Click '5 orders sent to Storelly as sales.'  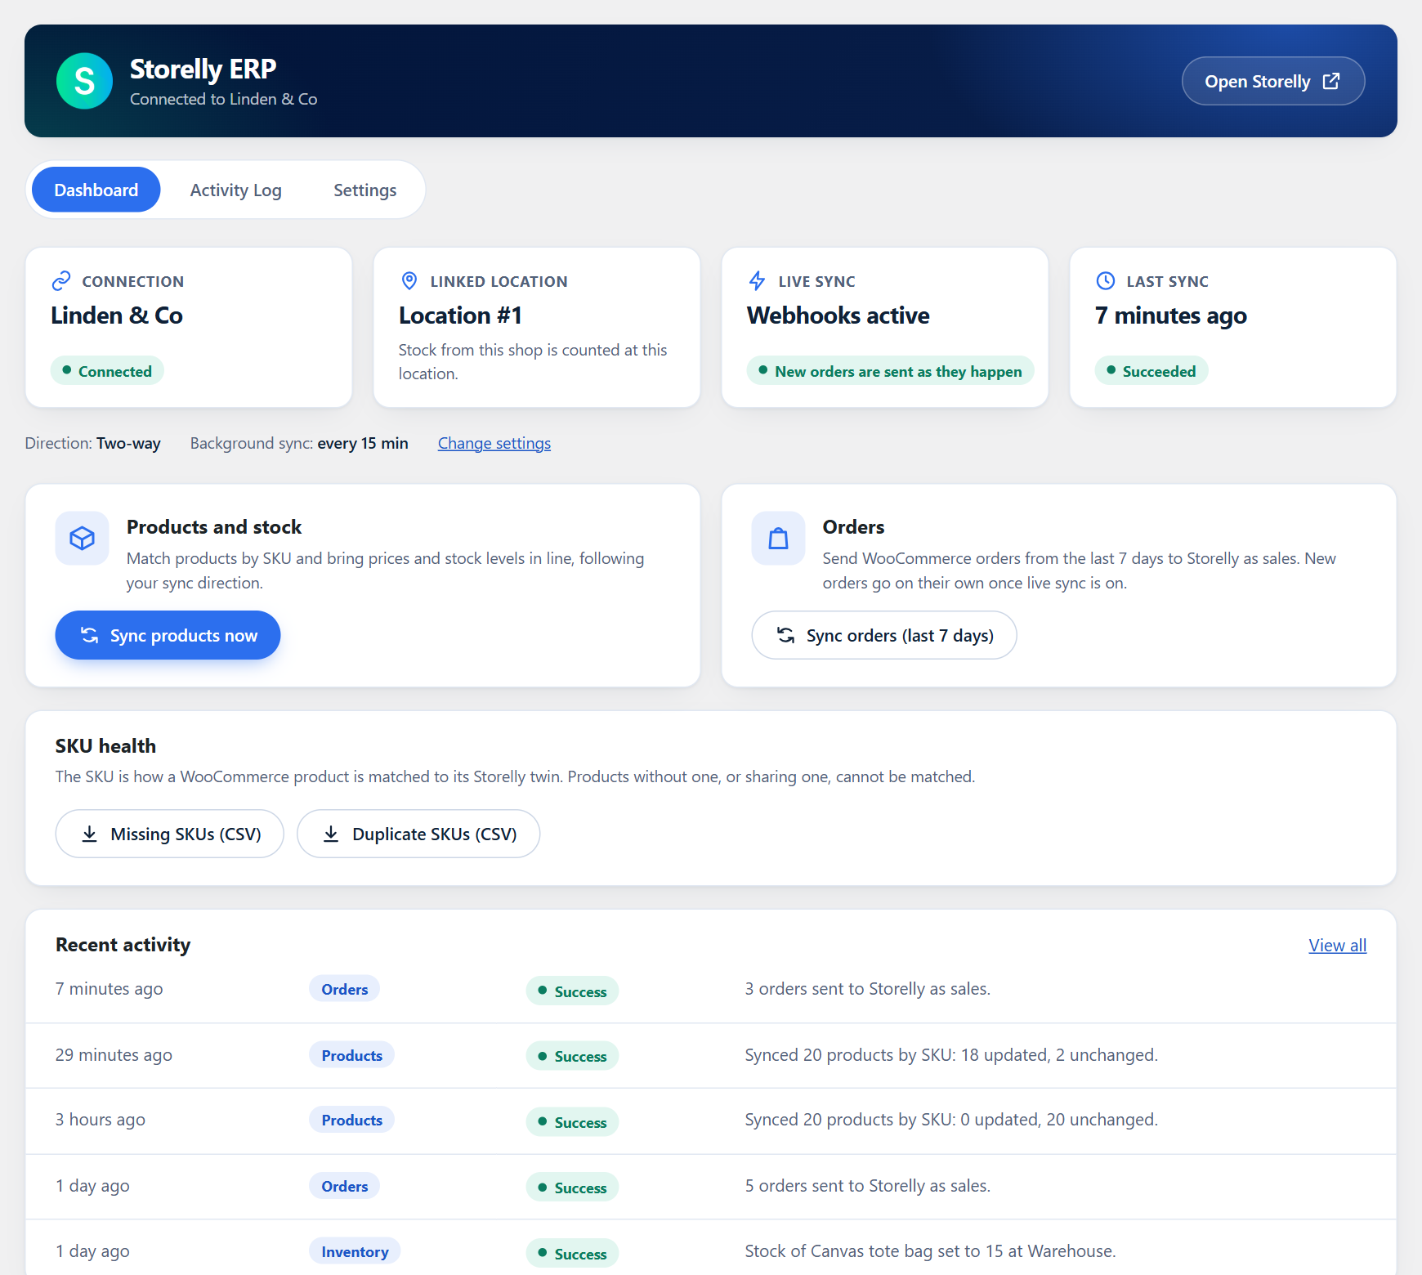868,1186
